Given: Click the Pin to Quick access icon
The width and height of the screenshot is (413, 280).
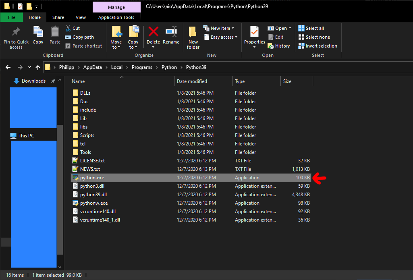Looking at the screenshot, I should point(16,32).
